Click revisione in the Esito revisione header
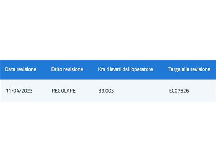The height and width of the screenshot is (162, 216). pyautogui.click(x=73, y=69)
